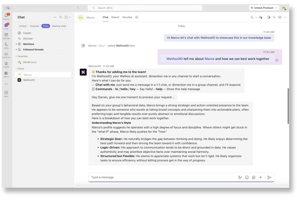
Task: Toggle the Channels filter chip
Action: point(34,26)
